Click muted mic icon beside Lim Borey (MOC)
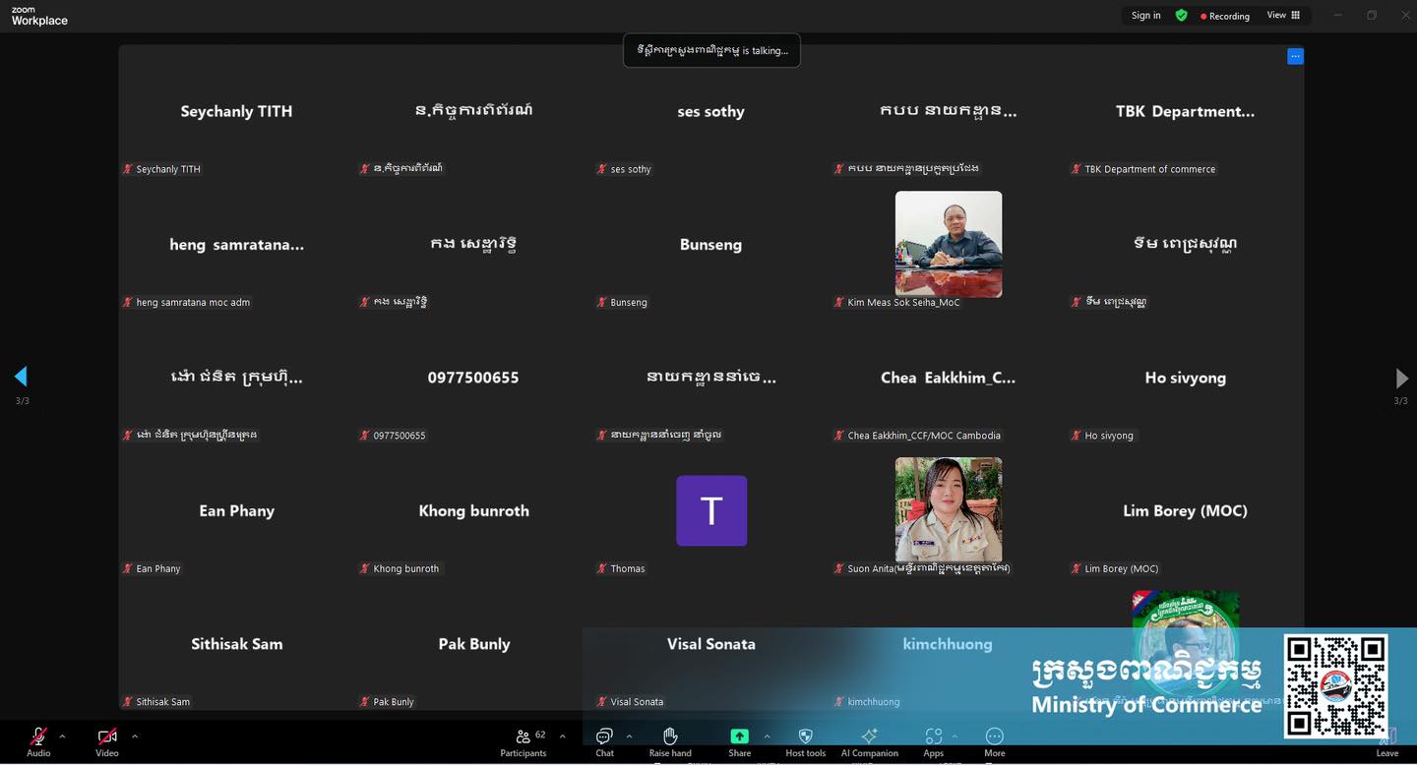1417x765 pixels. (x=1077, y=568)
